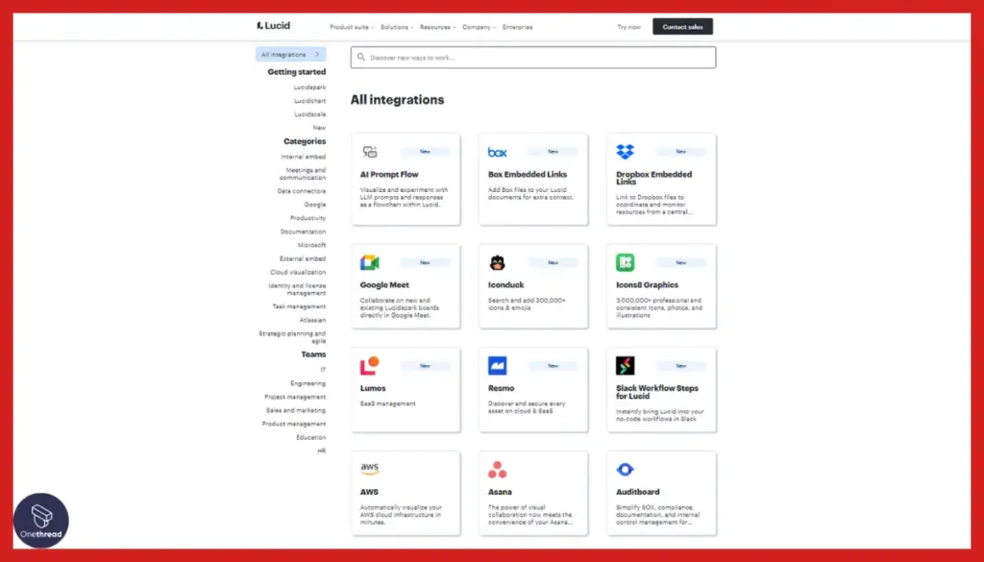Click the Iconduck duck icon
Image resolution: width=984 pixels, height=562 pixels.
pyautogui.click(x=497, y=263)
